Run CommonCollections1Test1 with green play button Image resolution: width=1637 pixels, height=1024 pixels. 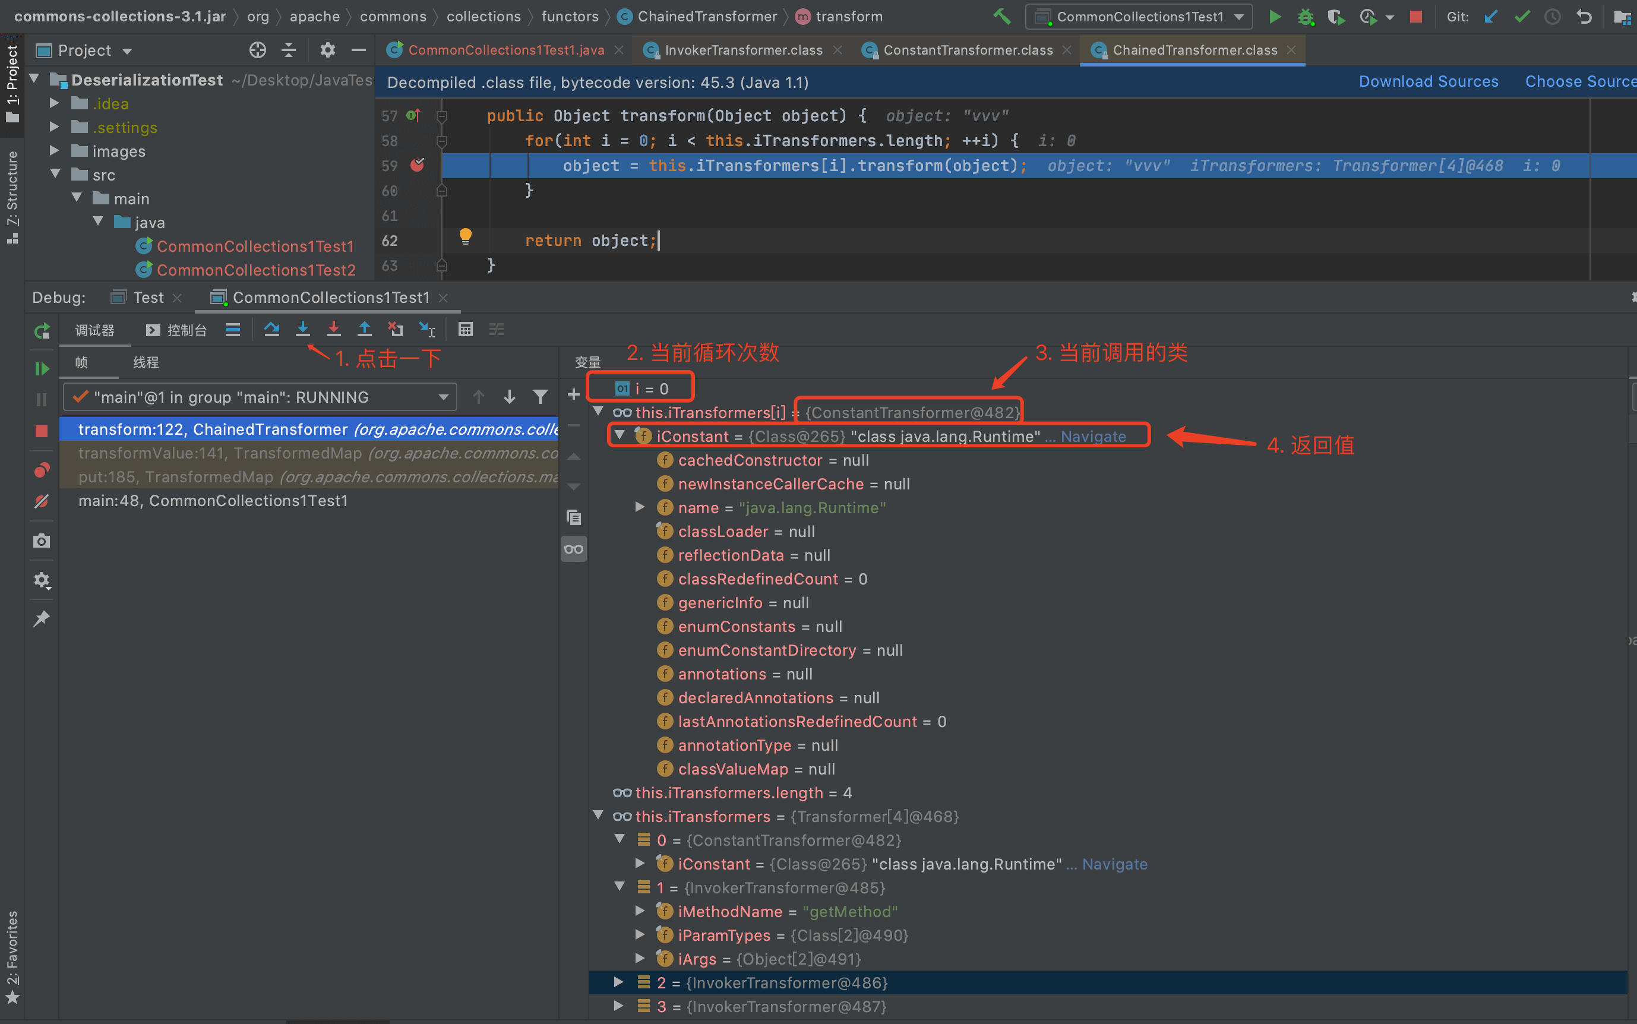coord(1275,16)
